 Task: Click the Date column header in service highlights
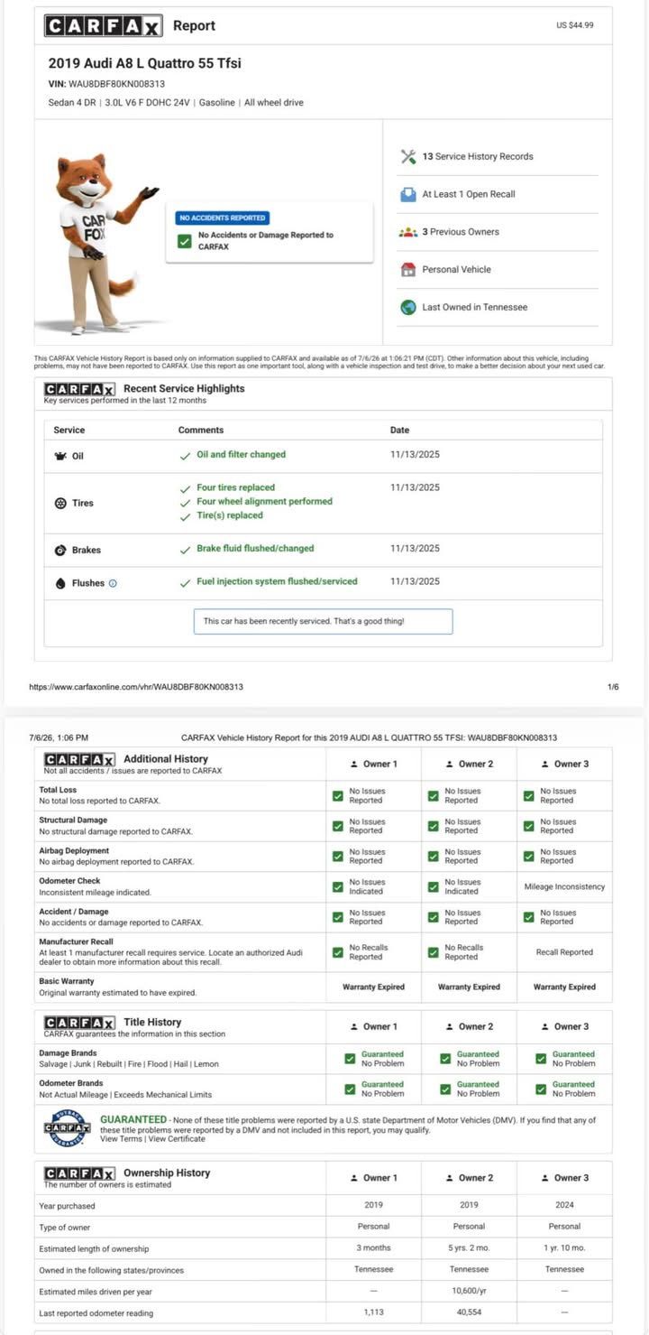[x=399, y=430]
